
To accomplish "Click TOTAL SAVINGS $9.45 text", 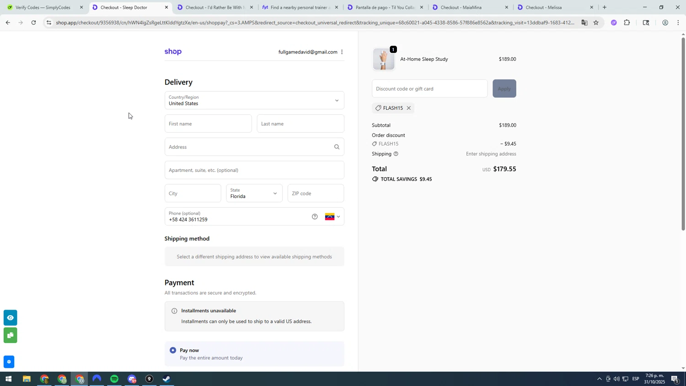I will (x=406, y=179).
